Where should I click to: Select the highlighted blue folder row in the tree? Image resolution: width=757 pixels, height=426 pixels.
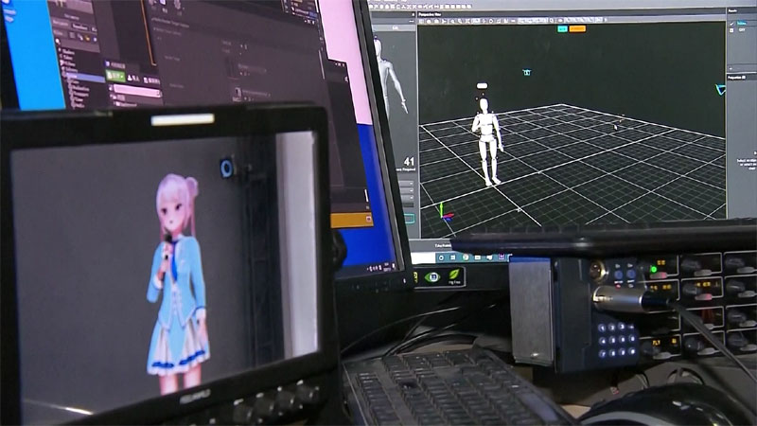[x=83, y=78]
